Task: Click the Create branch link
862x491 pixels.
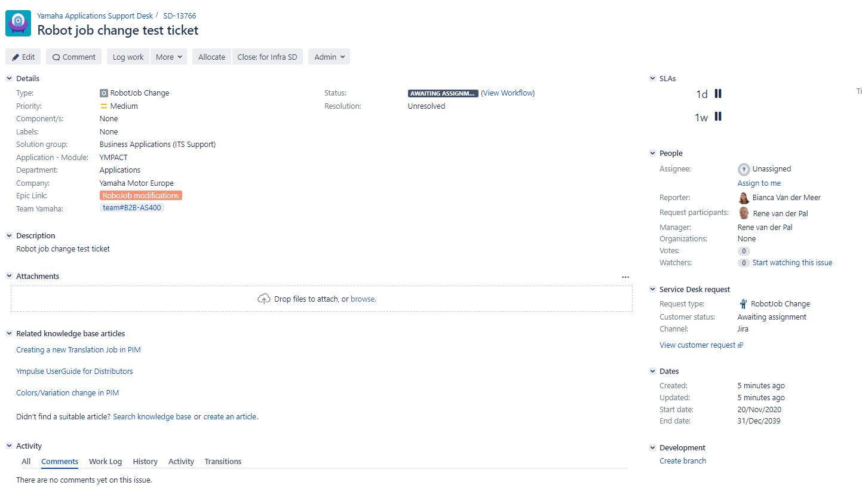Action: (x=683, y=461)
